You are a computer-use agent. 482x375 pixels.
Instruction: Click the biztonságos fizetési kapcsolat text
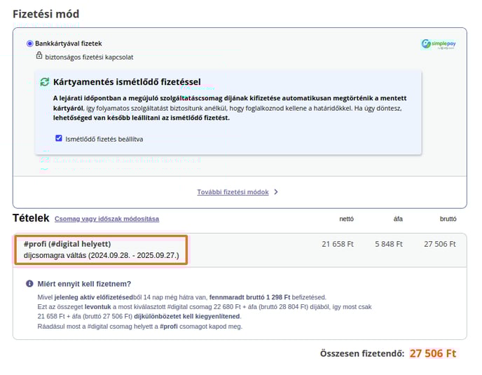(89, 57)
